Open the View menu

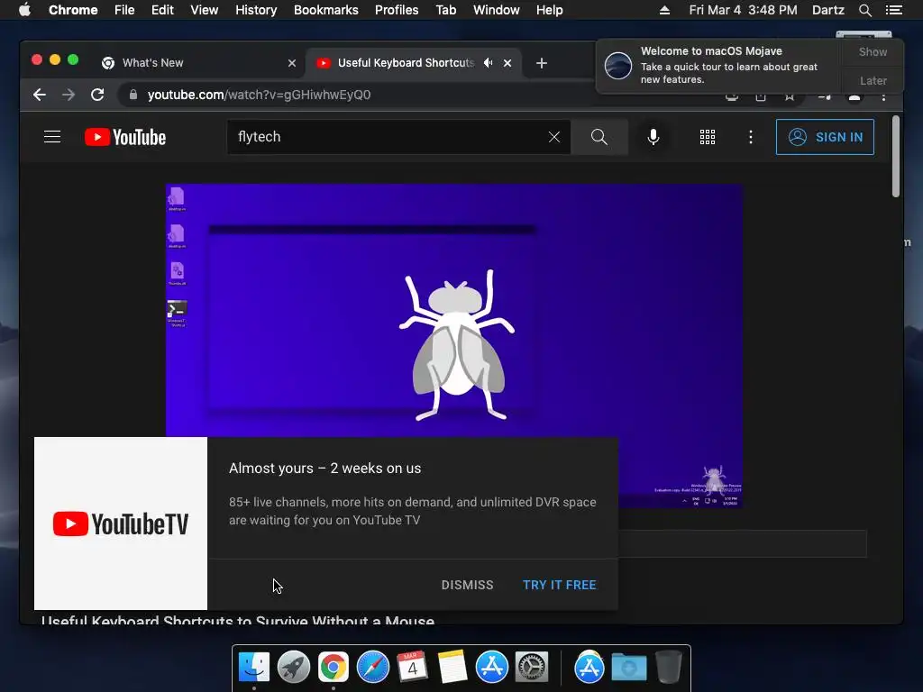click(205, 10)
